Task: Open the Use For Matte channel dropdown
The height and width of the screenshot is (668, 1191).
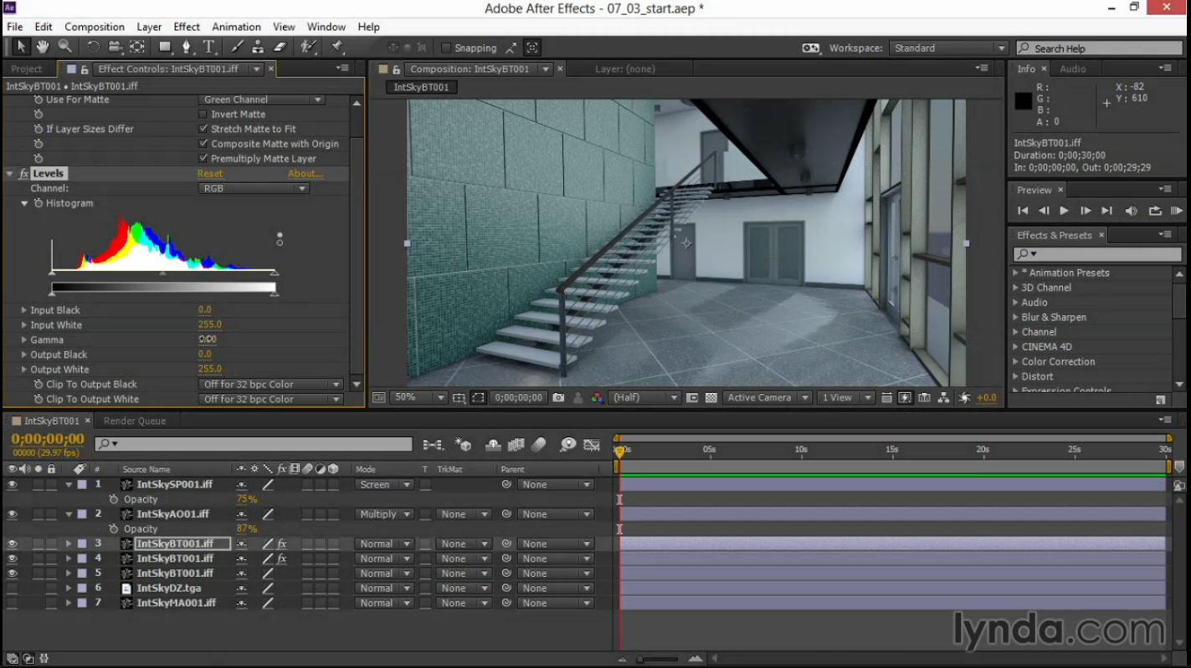Action: click(260, 99)
